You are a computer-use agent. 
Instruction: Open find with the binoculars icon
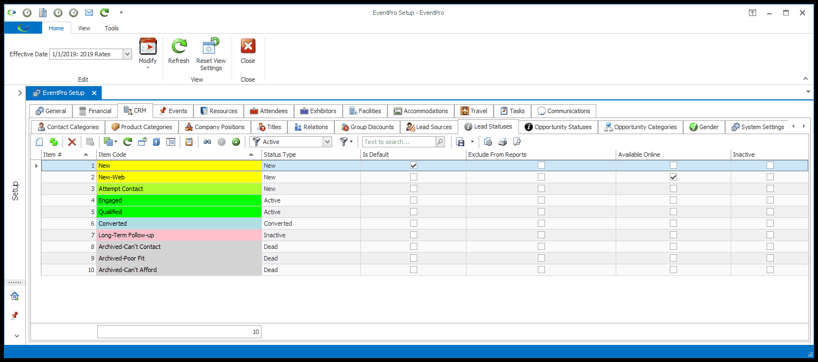tap(207, 142)
